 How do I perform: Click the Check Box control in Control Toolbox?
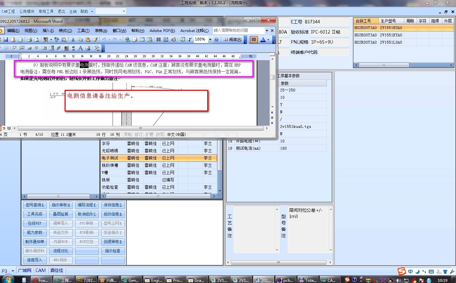(15, 48)
